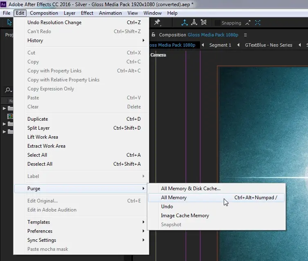Enable the Snapping checkbox
The image size is (308, 261).
(218, 23)
